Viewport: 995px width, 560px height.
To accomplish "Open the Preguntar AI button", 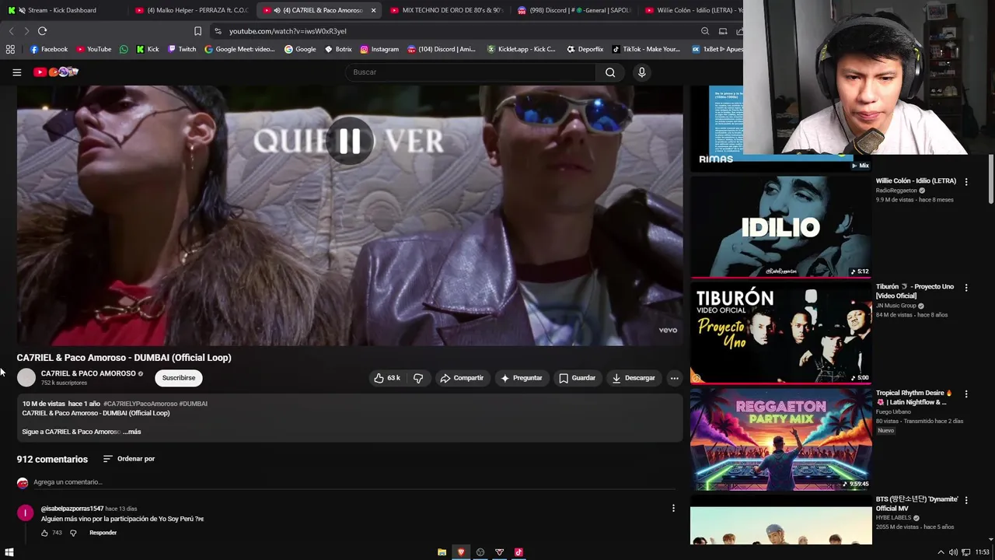I will coord(522,378).
